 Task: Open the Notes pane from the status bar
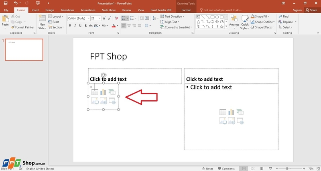[208, 169]
